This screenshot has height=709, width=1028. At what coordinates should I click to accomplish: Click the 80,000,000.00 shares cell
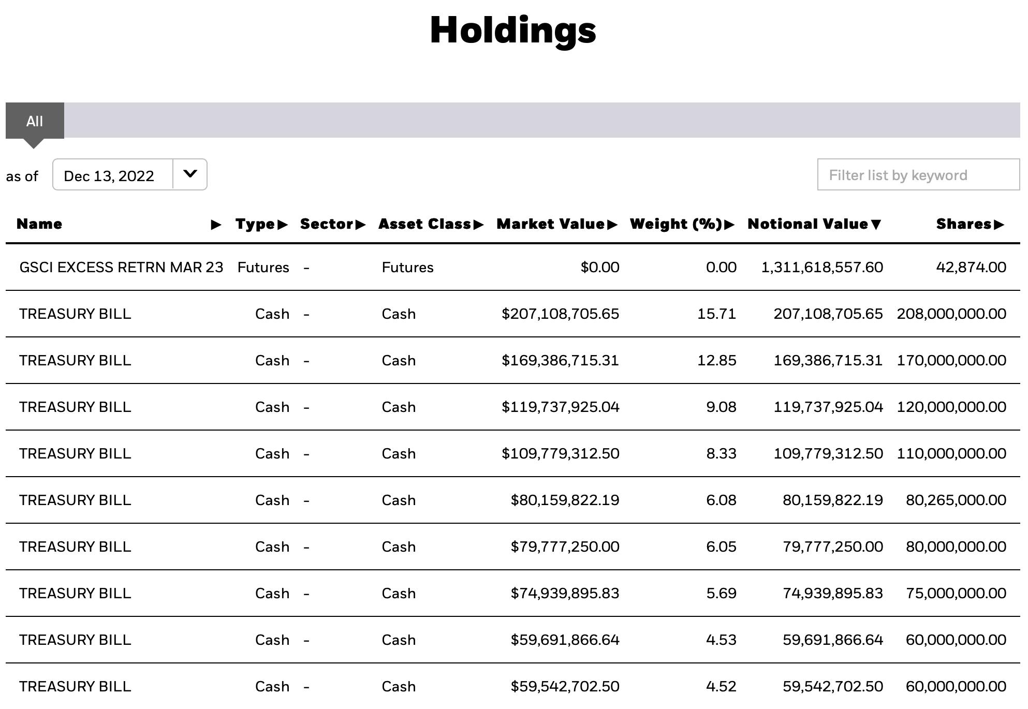(x=956, y=546)
